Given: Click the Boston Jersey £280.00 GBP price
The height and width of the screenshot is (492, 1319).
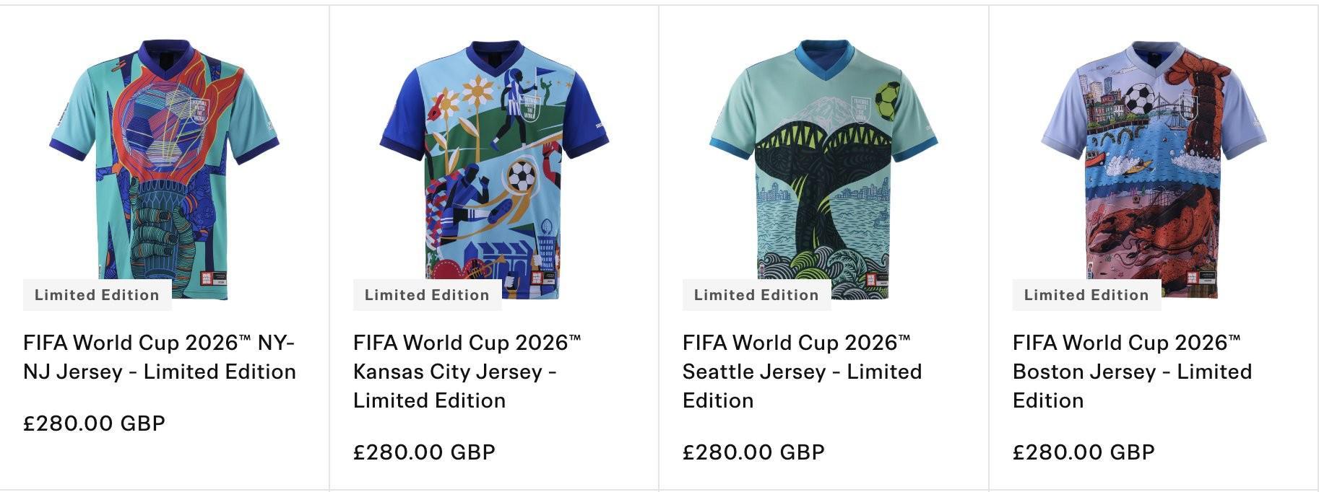Looking at the screenshot, I should (x=1084, y=452).
